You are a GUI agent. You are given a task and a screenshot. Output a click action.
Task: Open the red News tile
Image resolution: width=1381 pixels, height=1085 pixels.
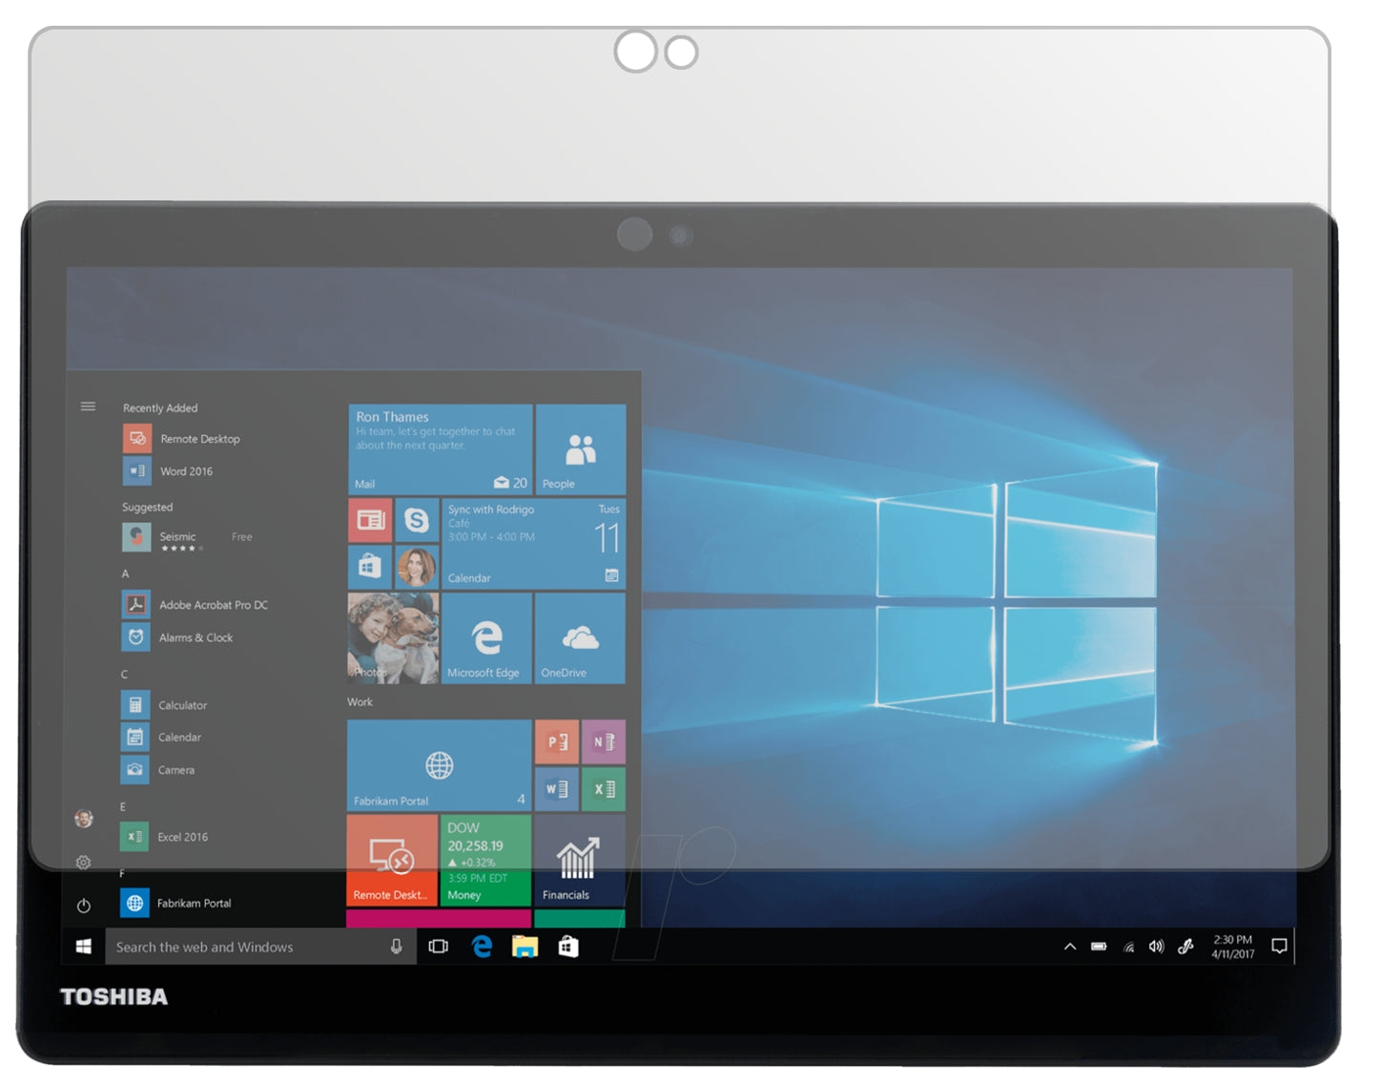click(x=370, y=520)
